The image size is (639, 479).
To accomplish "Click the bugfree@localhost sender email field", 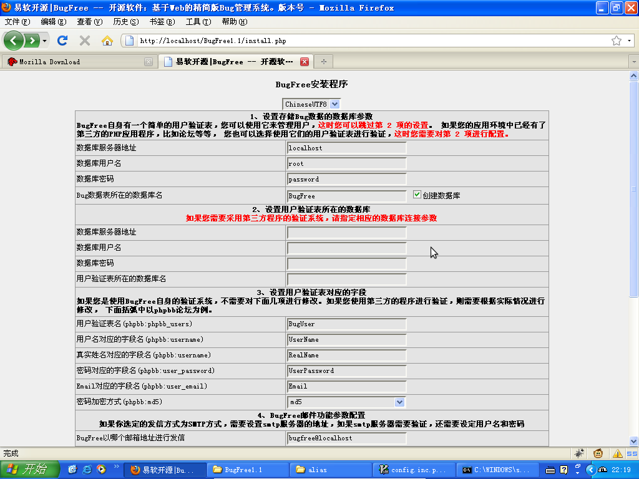I will [x=346, y=438].
